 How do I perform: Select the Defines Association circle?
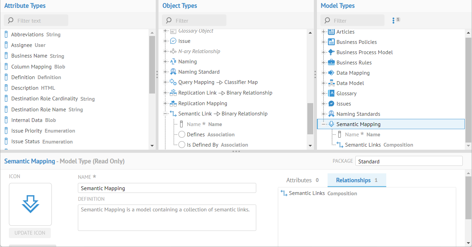coord(182,135)
